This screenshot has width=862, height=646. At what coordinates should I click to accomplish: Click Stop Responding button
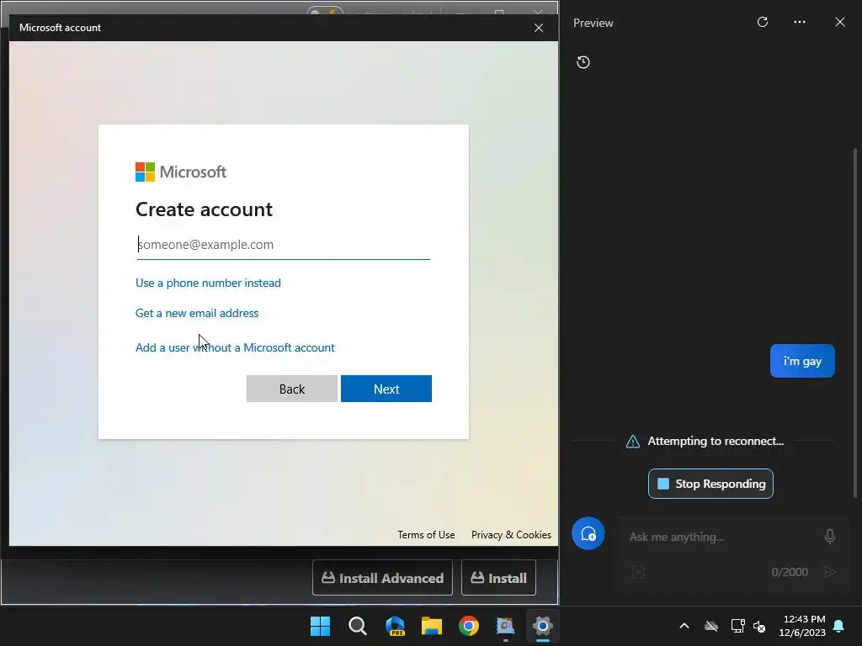coord(710,484)
